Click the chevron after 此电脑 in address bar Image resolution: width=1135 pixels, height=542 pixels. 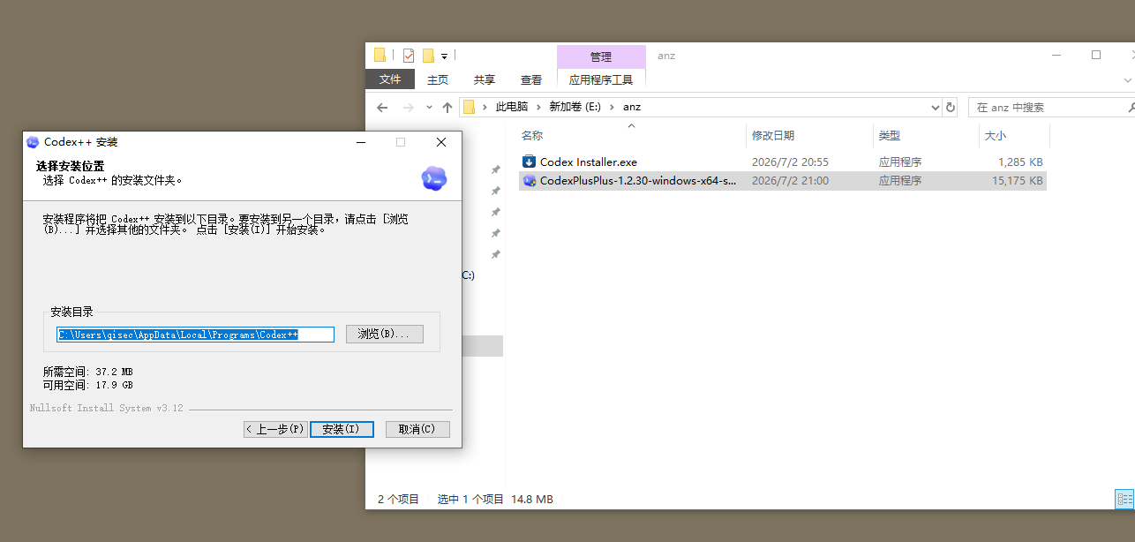pyautogui.click(x=537, y=107)
